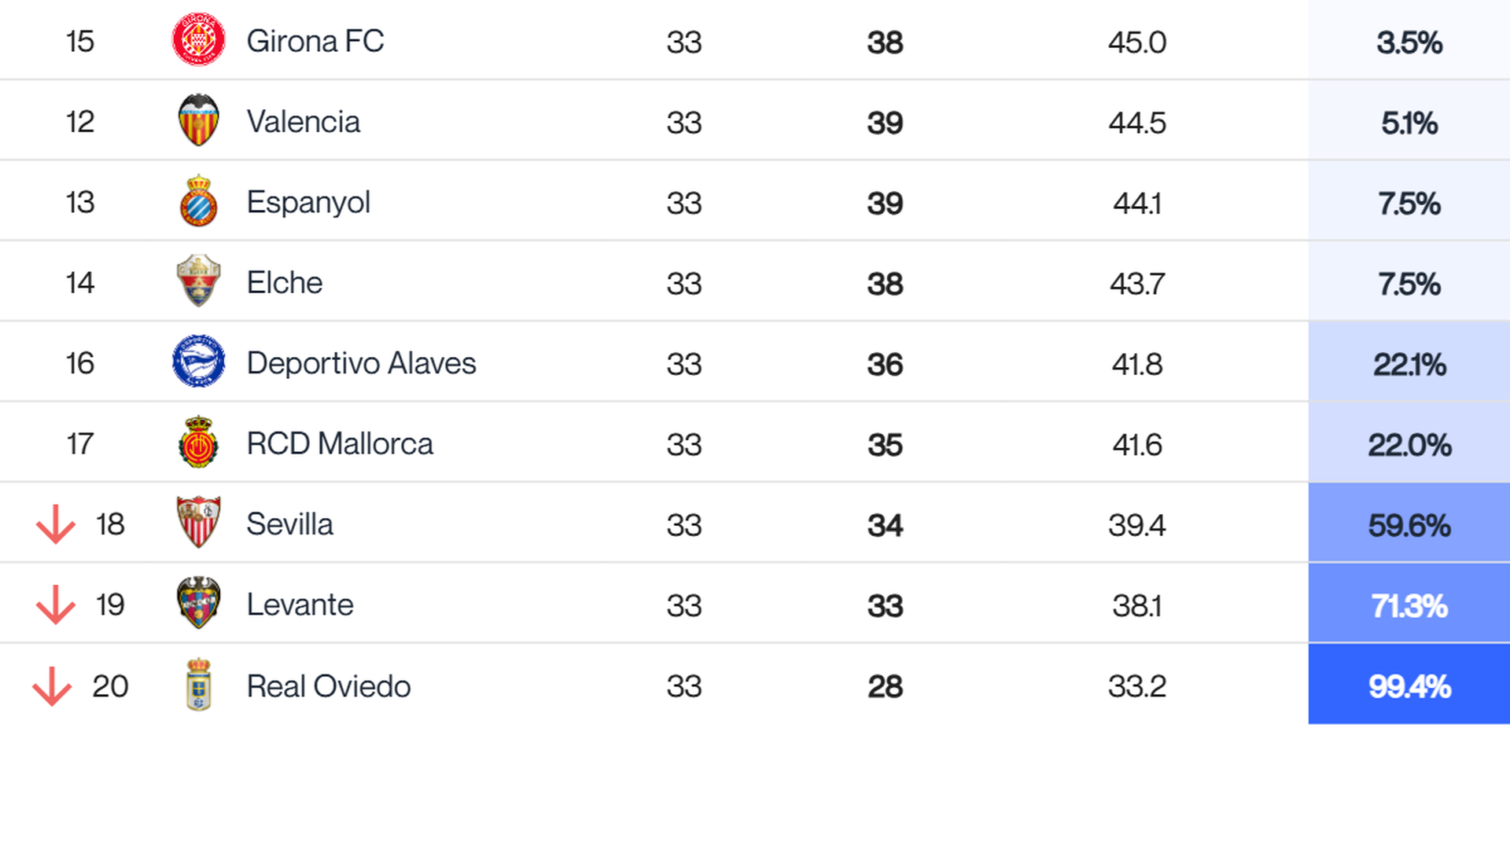
Task: Open the Girona FC team link
Action: 315,42
